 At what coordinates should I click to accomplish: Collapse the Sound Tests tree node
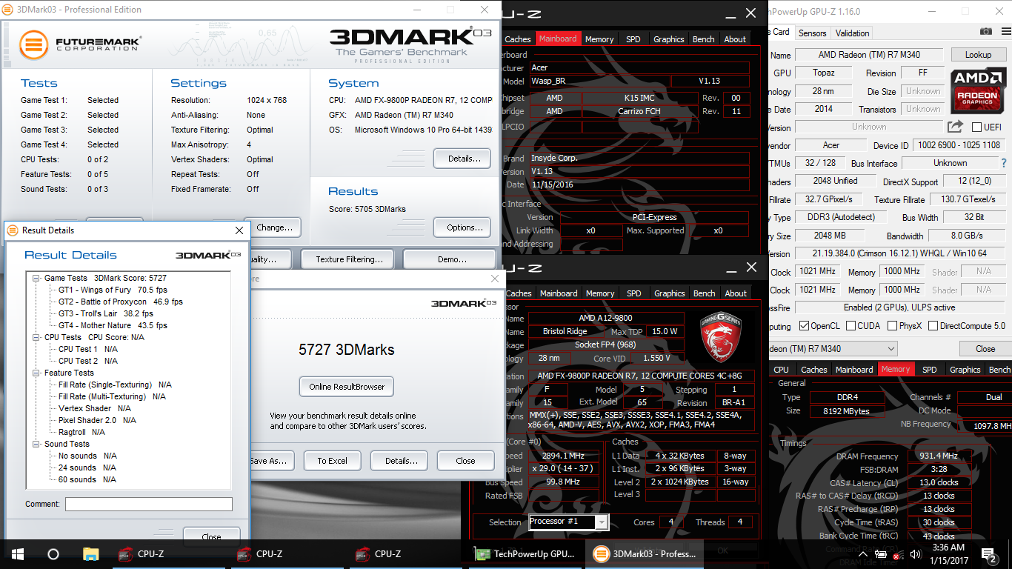(36, 444)
